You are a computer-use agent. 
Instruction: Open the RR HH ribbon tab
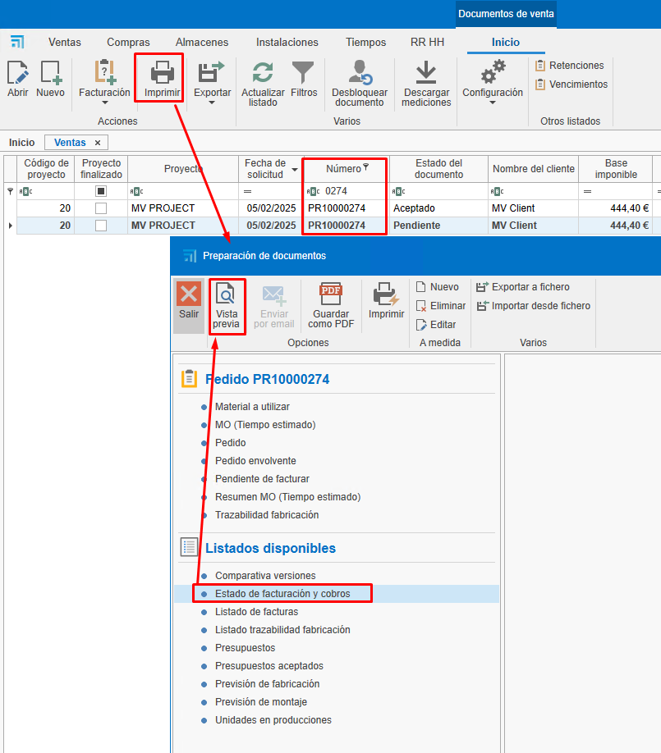427,43
